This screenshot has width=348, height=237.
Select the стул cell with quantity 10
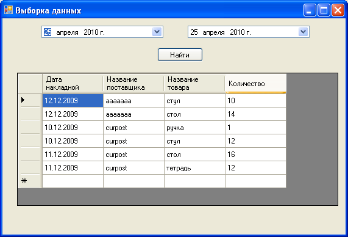coord(194,101)
